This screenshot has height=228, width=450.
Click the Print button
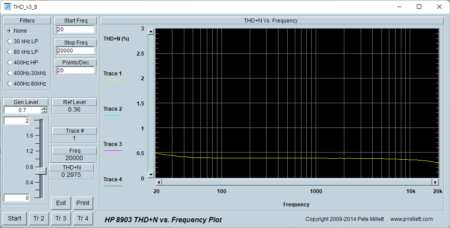point(83,203)
